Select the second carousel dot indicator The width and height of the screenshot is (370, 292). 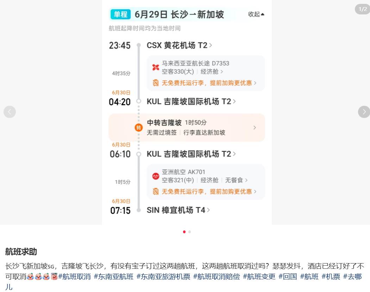pos(190,232)
